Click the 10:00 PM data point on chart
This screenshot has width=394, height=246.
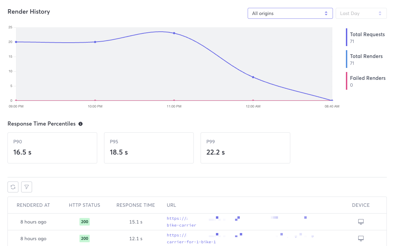(x=95, y=42)
